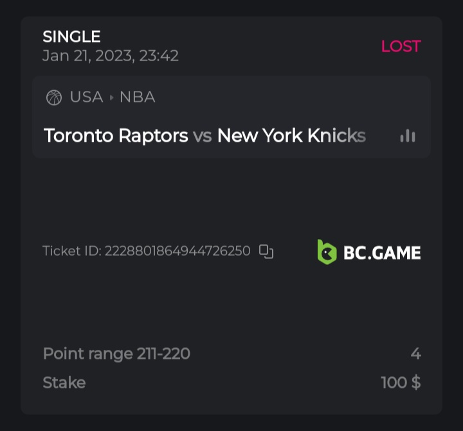Image resolution: width=463 pixels, height=431 pixels.
Task: Select the USA breadcrumb
Action: point(86,97)
